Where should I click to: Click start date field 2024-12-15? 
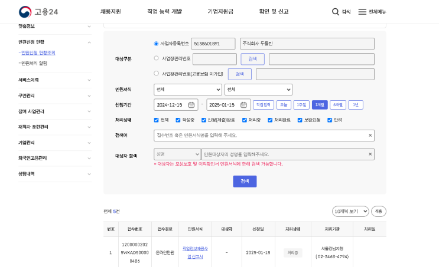pyautogui.click(x=176, y=105)
